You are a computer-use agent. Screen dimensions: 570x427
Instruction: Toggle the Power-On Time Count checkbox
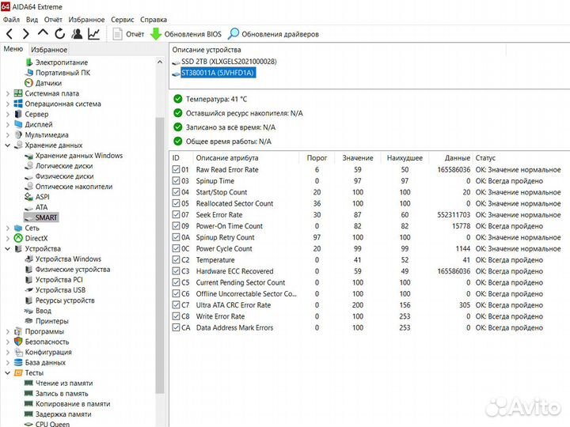176,226
